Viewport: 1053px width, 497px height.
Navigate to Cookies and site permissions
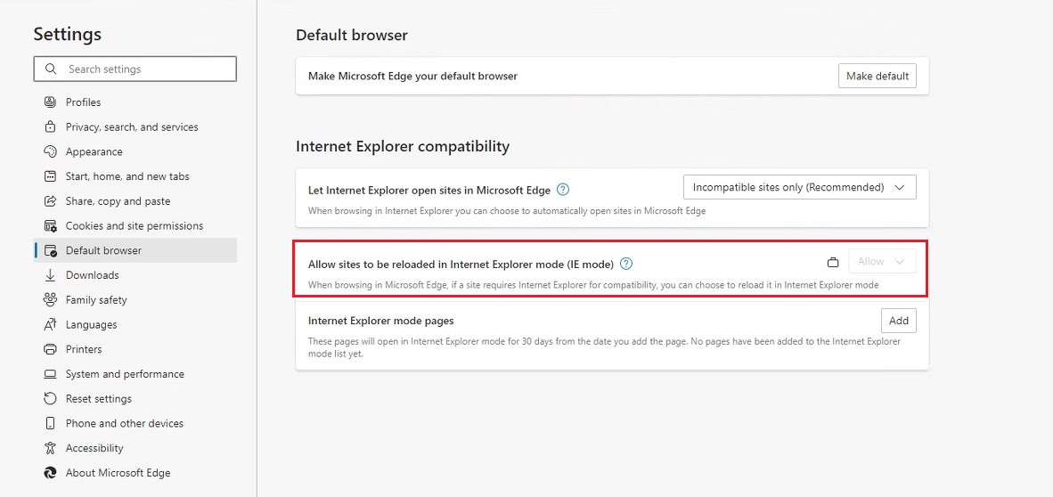[x=135, y=225]
